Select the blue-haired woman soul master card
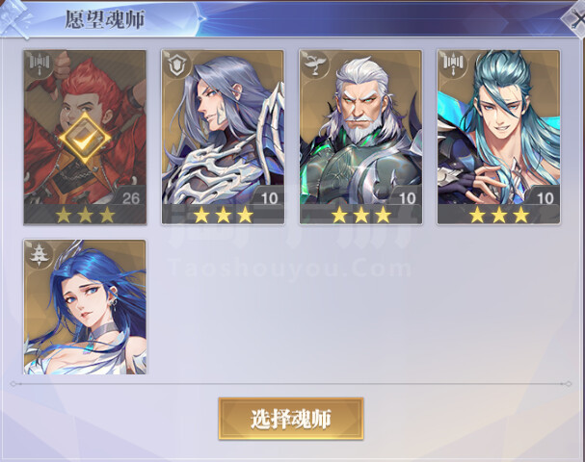 pos(85,307)
